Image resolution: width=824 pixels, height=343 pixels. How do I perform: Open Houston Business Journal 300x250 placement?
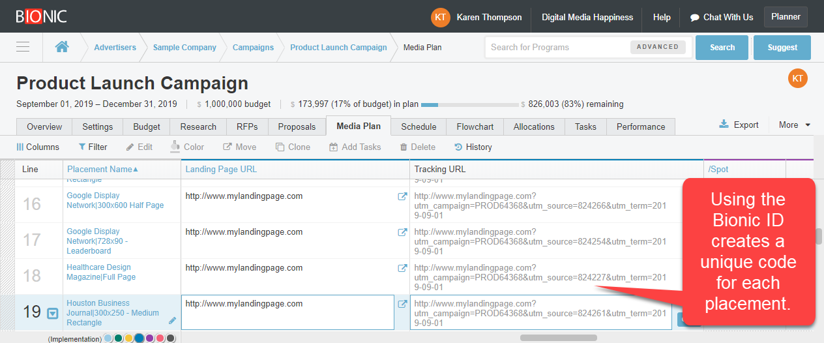click(x=113, y=313)
